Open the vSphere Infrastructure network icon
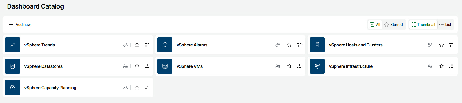This screenshot has width=462, height=103. [x=317, y=66]
